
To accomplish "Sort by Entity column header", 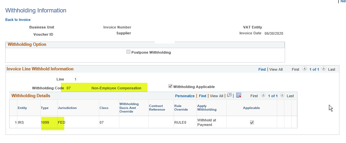I will pyautogui.click(x=22, y=108).
